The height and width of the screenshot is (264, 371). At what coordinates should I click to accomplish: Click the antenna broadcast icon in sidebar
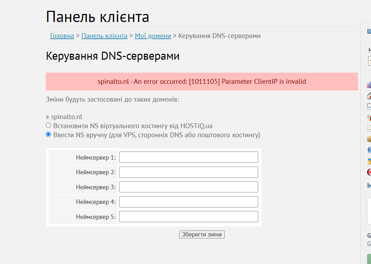[369, 117]
